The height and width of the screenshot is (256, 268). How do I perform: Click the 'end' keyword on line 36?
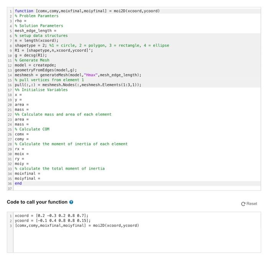pos(18,184)
